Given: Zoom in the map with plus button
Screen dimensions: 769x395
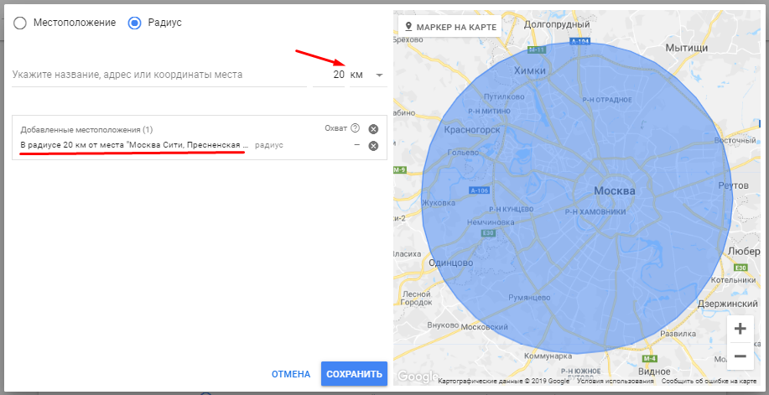Looking at the screenshot, I should pyautogui.click(x=740, y=329).
